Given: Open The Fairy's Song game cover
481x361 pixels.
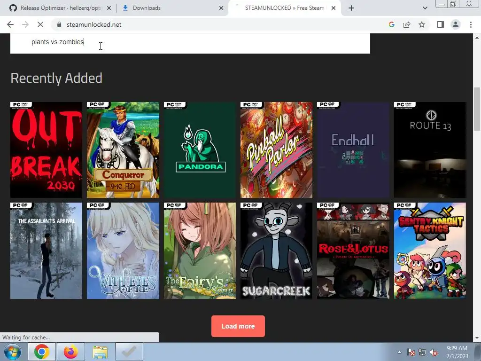Looking at the screenshot, I should coord(200,251).
